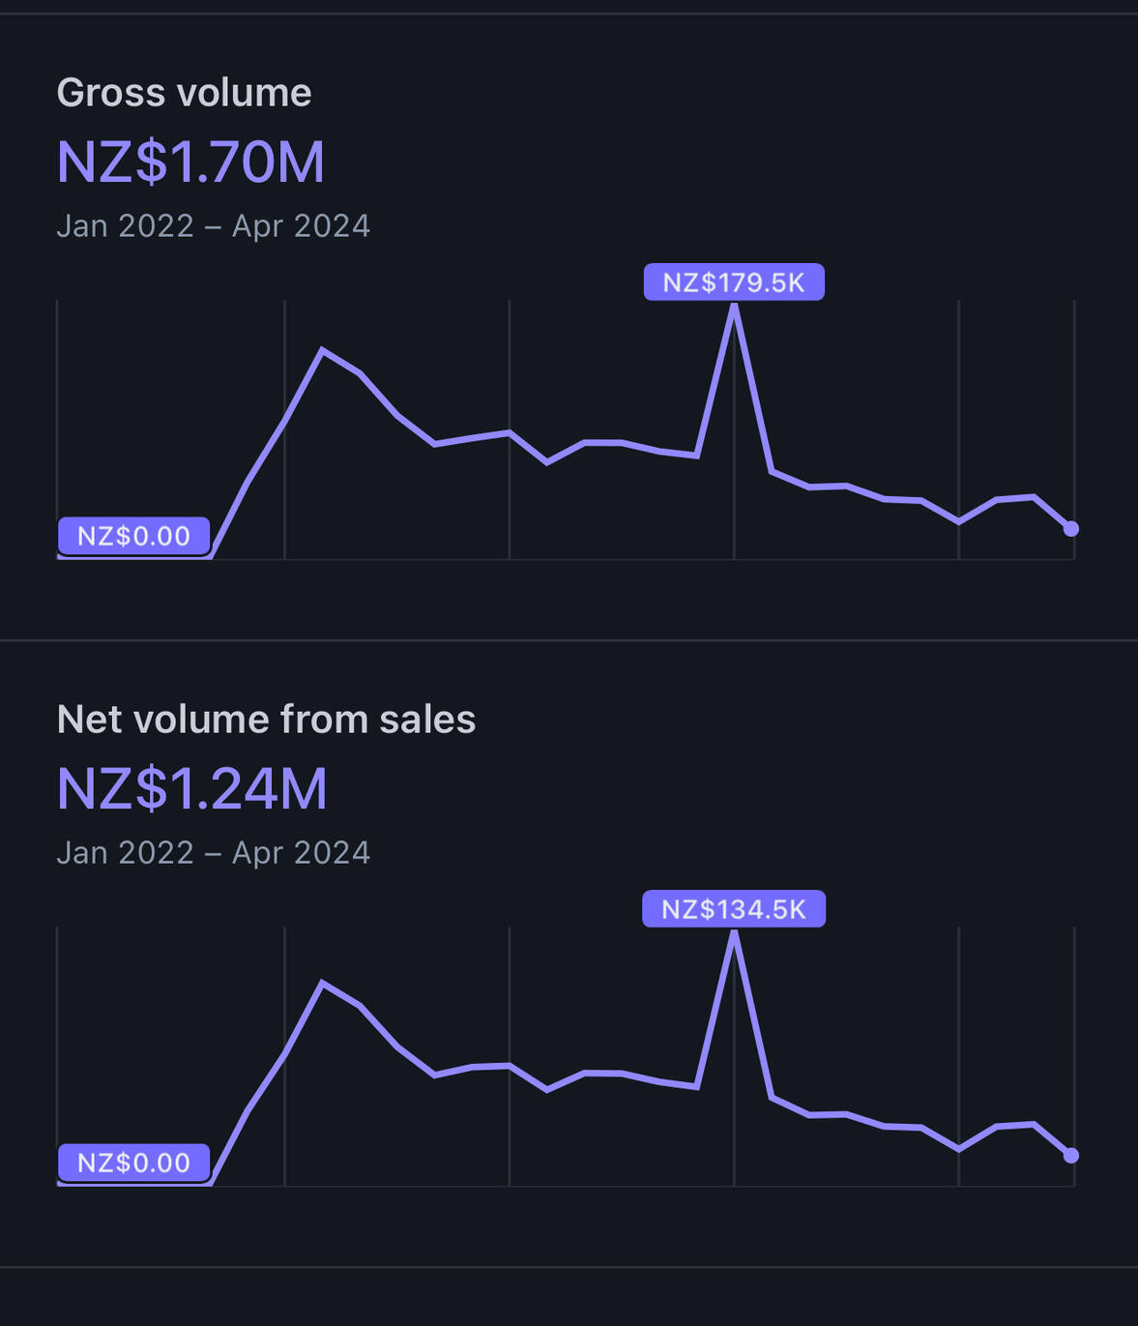Select the NZ$134.5K peak value label
Image resolution: width=1138 pixels, height=1326 pixels.
coord(734,909)
